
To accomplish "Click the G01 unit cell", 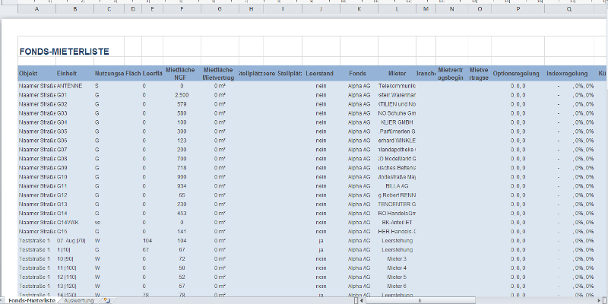I will coord(74,95).
